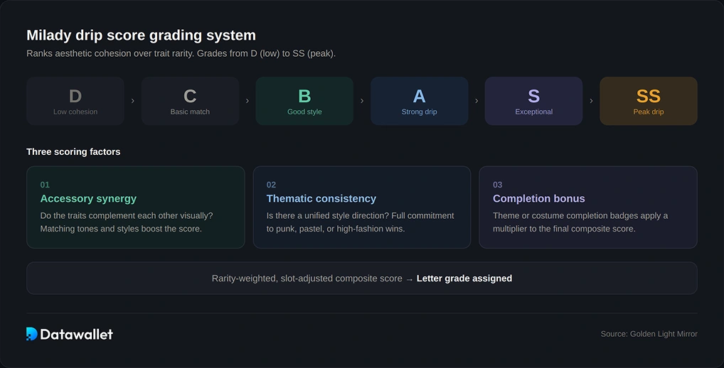Select the SS Peak drip grade card
This screenshot has width=724, height=368.
point(649,101)
